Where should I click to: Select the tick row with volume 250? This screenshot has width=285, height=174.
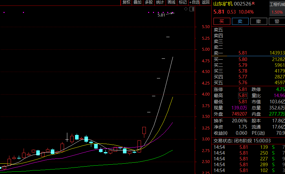[248, 153]
